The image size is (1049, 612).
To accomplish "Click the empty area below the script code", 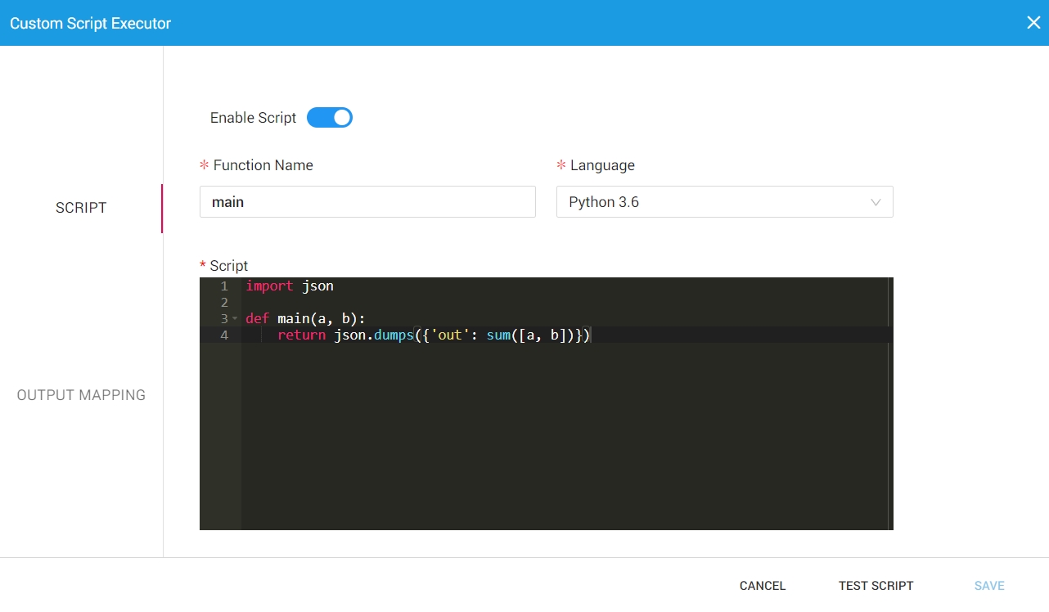I will [x=565, y=442].
